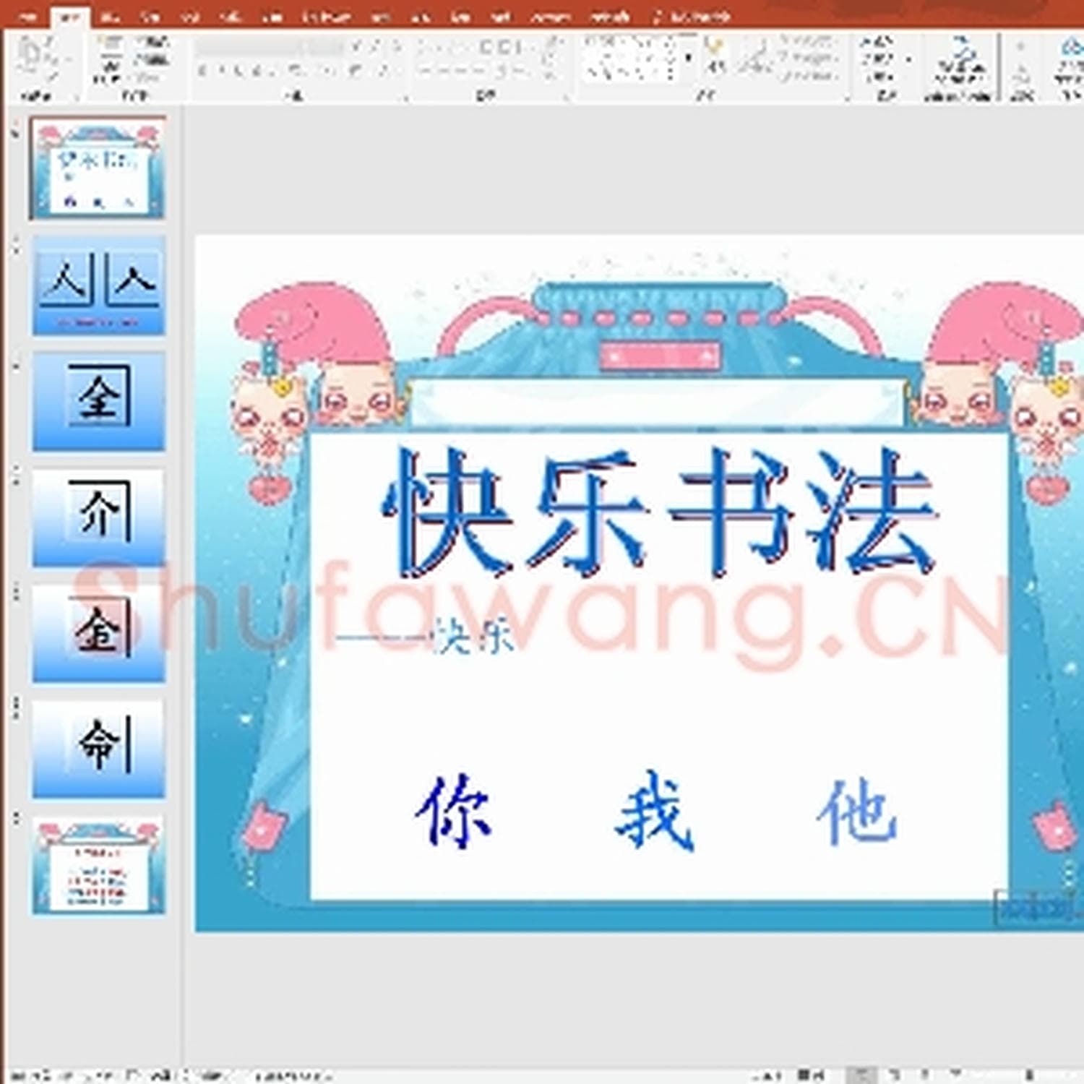Select the slide thumbnail showing 全
Screen dimensions: 1084x1084
pos(98,402)
